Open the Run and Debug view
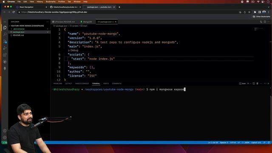Viewport: 272px width, 153px height. 5,48
